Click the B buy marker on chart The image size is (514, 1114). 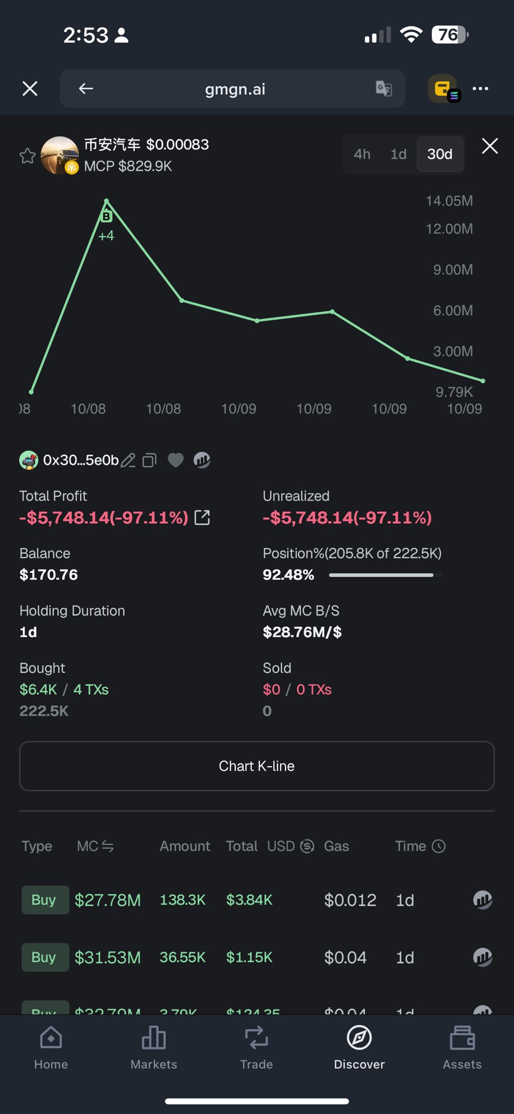[x=107, y=216]
